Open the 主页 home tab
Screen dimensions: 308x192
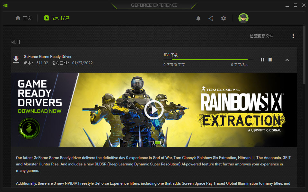point(23,18)
